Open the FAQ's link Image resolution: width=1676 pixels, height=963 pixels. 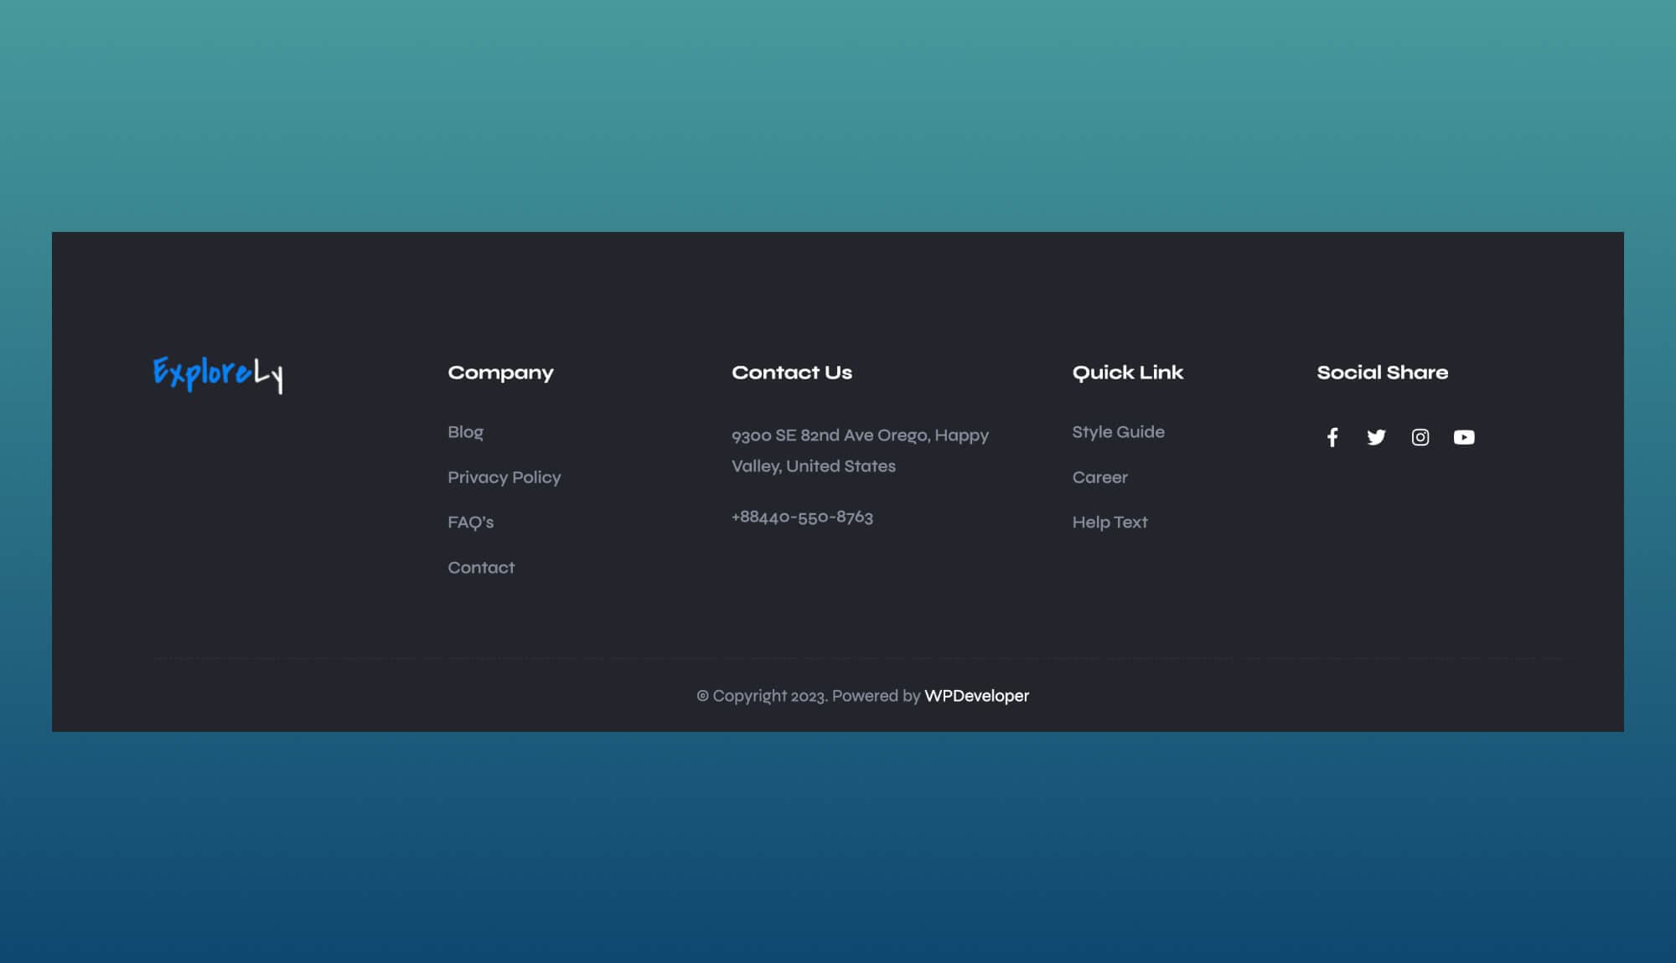click(470, 523)
